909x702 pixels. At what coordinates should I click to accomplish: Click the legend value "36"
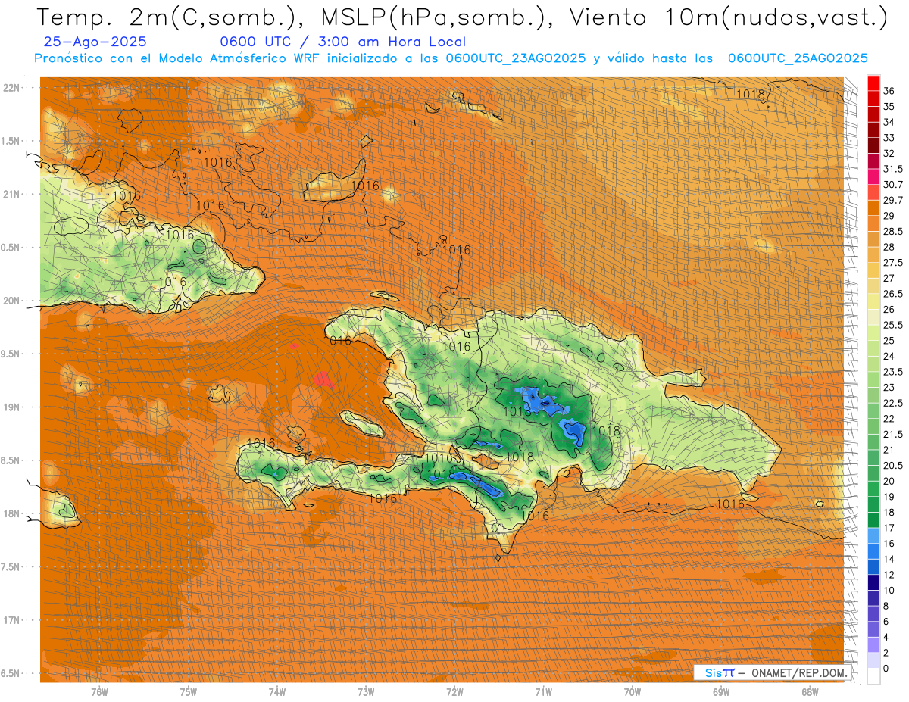click(889, 92)
